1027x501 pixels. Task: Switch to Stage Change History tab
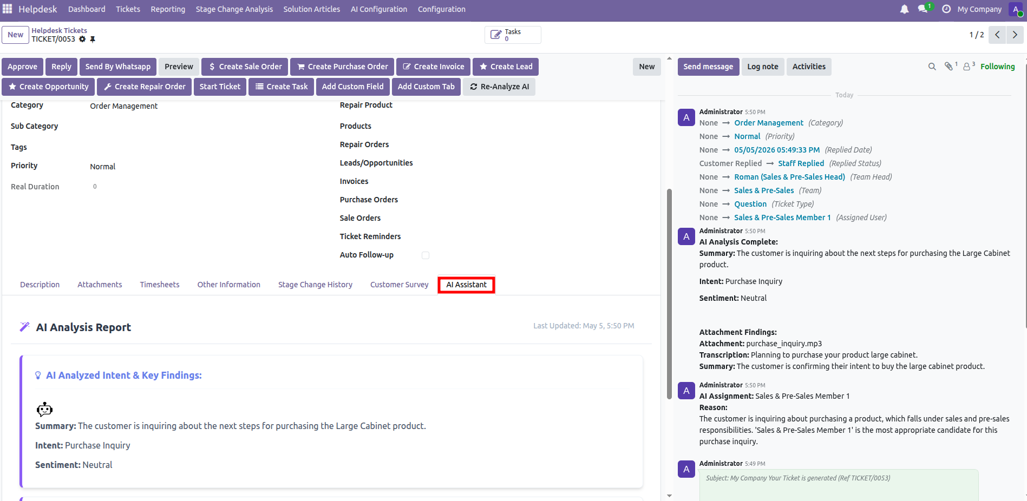click(x=315, y=285)
